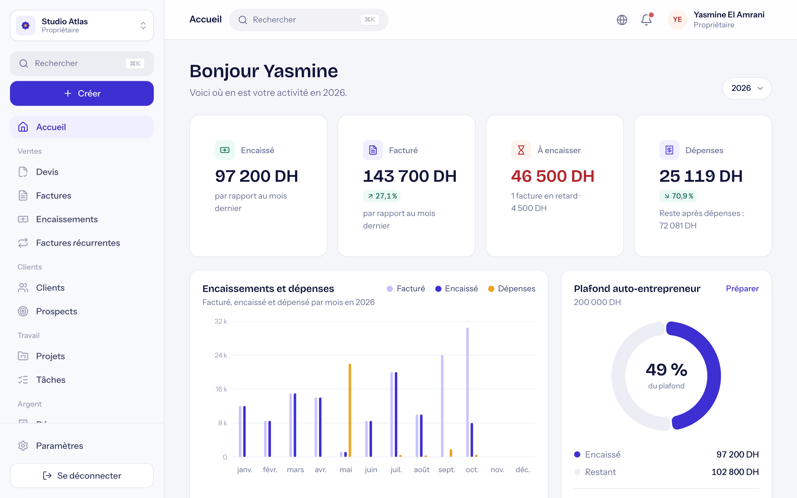
Task: Open the 2026 year dropdown
Action: click(x=747, y=88)
